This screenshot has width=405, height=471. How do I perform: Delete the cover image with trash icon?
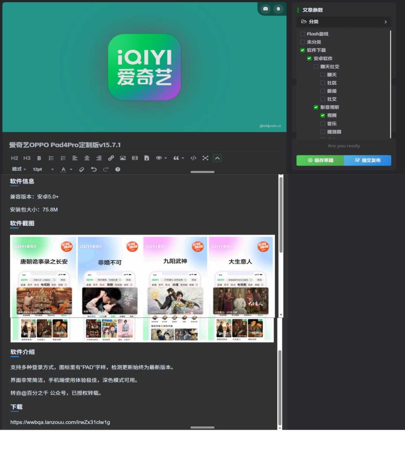[x=278, y=9]
